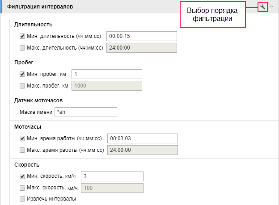Click the min duration field 00:00:15
Viewport: 279px width, 205px height.
click(x=142, y=36)
